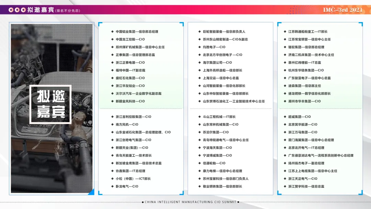Select 卧龙电气—CIO list entry
The image size is (371, 209).
(127, 187)
